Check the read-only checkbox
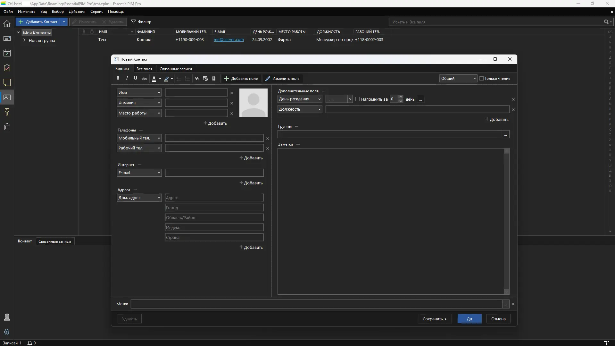Screen dimensions: 615x346 pyautogui.click(x=481, y=79)
